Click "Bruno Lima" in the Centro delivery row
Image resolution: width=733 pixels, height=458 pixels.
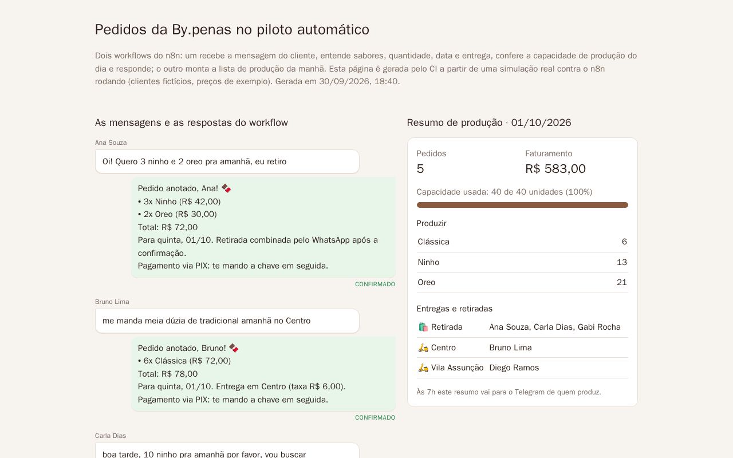510,348
